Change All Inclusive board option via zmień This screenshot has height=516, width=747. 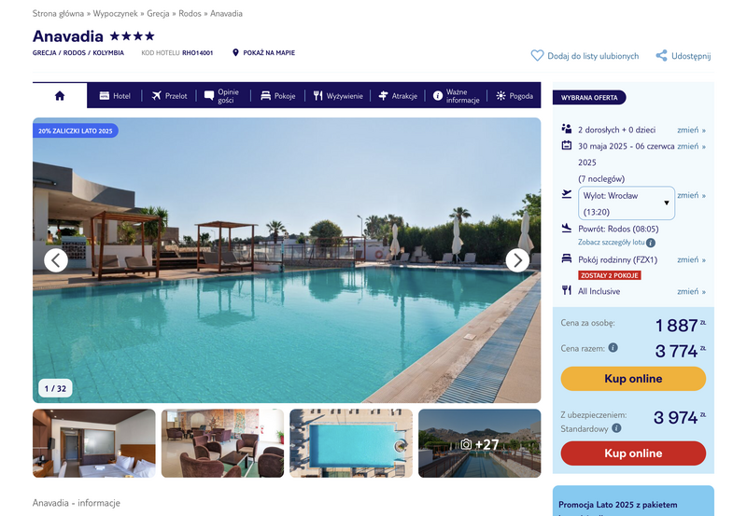coord(691,291)
